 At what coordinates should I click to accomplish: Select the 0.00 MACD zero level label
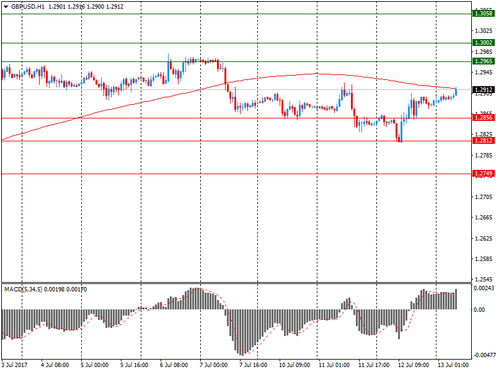(x=479, y=309)
